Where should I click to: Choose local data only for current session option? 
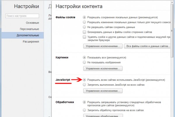click(x=85, y=22)
